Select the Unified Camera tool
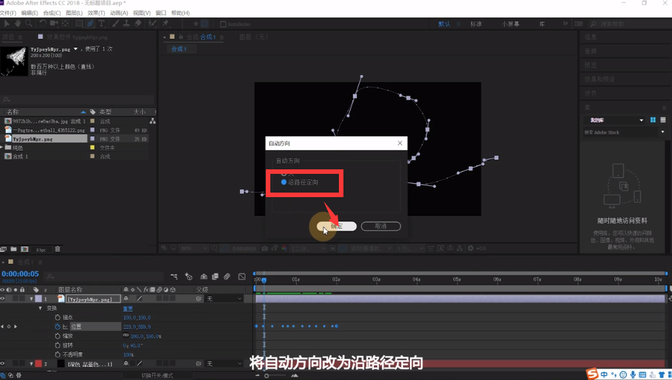Viewport: 672px width, 380px height. [54, 23]
